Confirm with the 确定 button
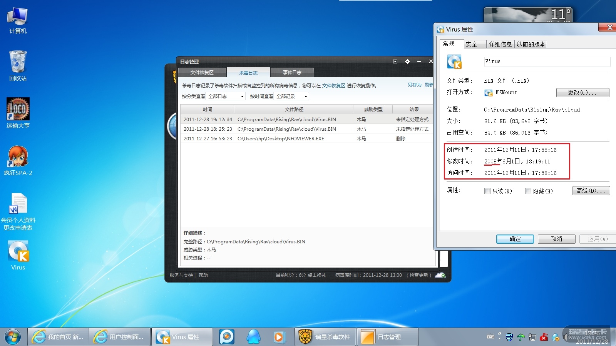 [x=515, y=239]
